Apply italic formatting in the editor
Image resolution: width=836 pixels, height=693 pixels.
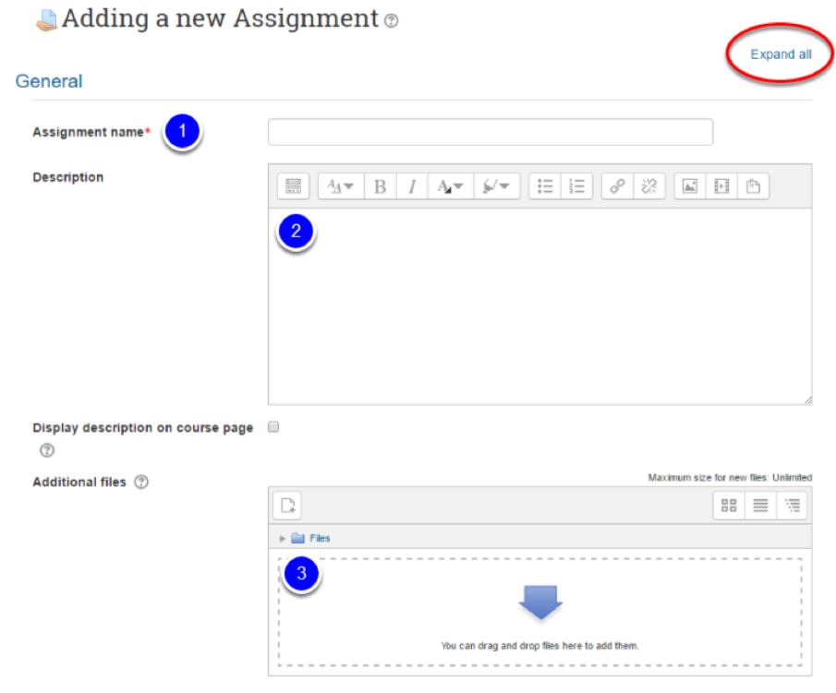(x=411, y=185)
